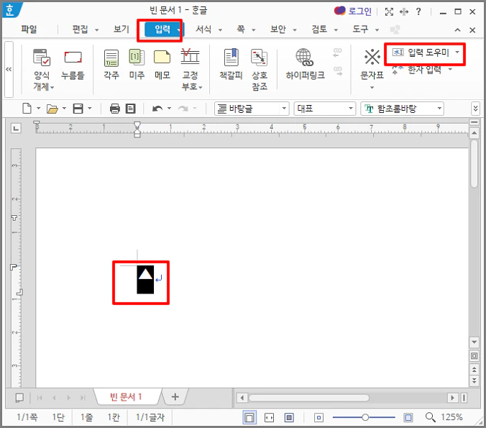Undo the last action

pyautogui.click(x=157, y=109)
